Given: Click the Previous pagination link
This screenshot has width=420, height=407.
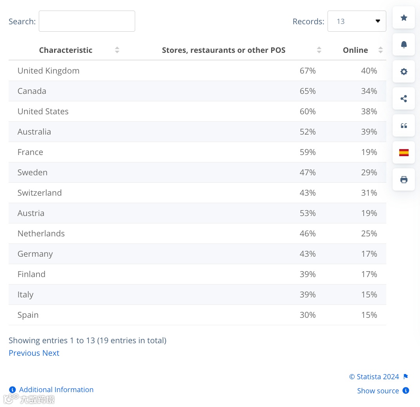Looking at the screenshot, I should tap(24, 353).
